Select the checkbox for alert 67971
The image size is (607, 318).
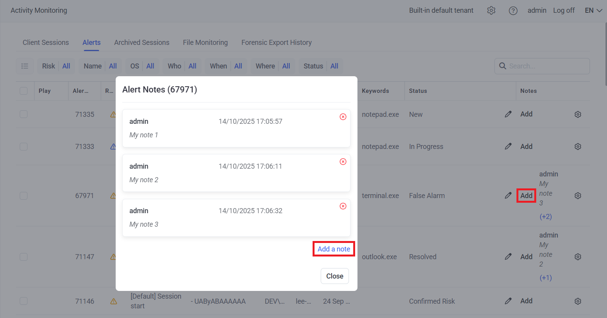click(24, 196)
